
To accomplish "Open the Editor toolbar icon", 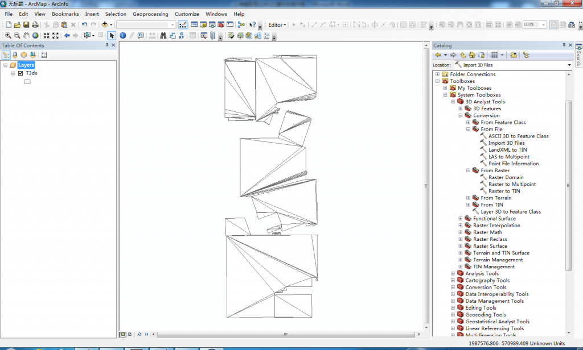I will (x=183, y=25).
